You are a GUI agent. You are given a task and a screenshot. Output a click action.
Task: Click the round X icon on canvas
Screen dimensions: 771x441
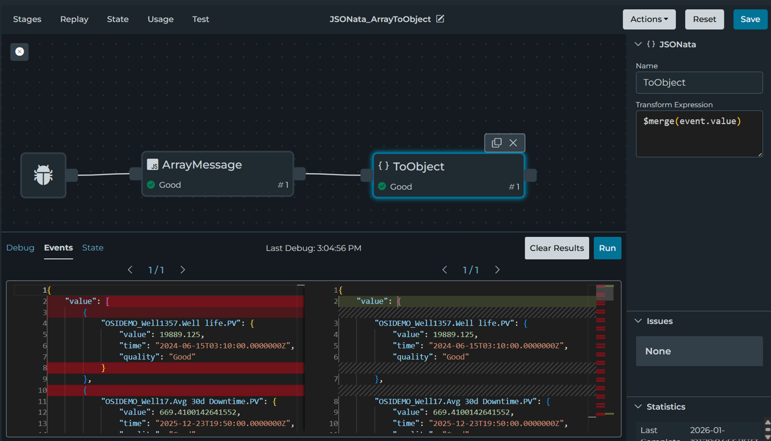point(20,52)
